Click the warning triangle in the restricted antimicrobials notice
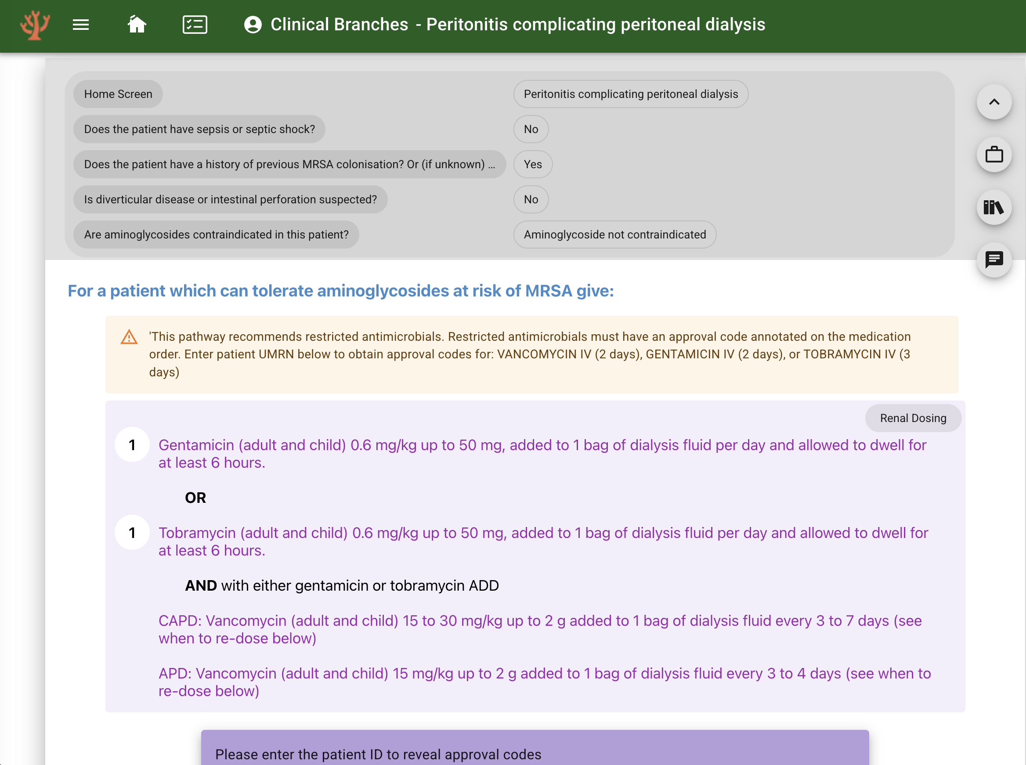 tap(129, 338)
